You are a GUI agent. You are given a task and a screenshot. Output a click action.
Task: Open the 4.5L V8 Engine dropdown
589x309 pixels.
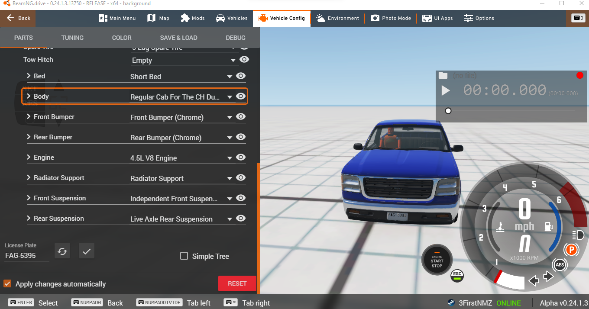pyautogui.click(x=181, y=158)
